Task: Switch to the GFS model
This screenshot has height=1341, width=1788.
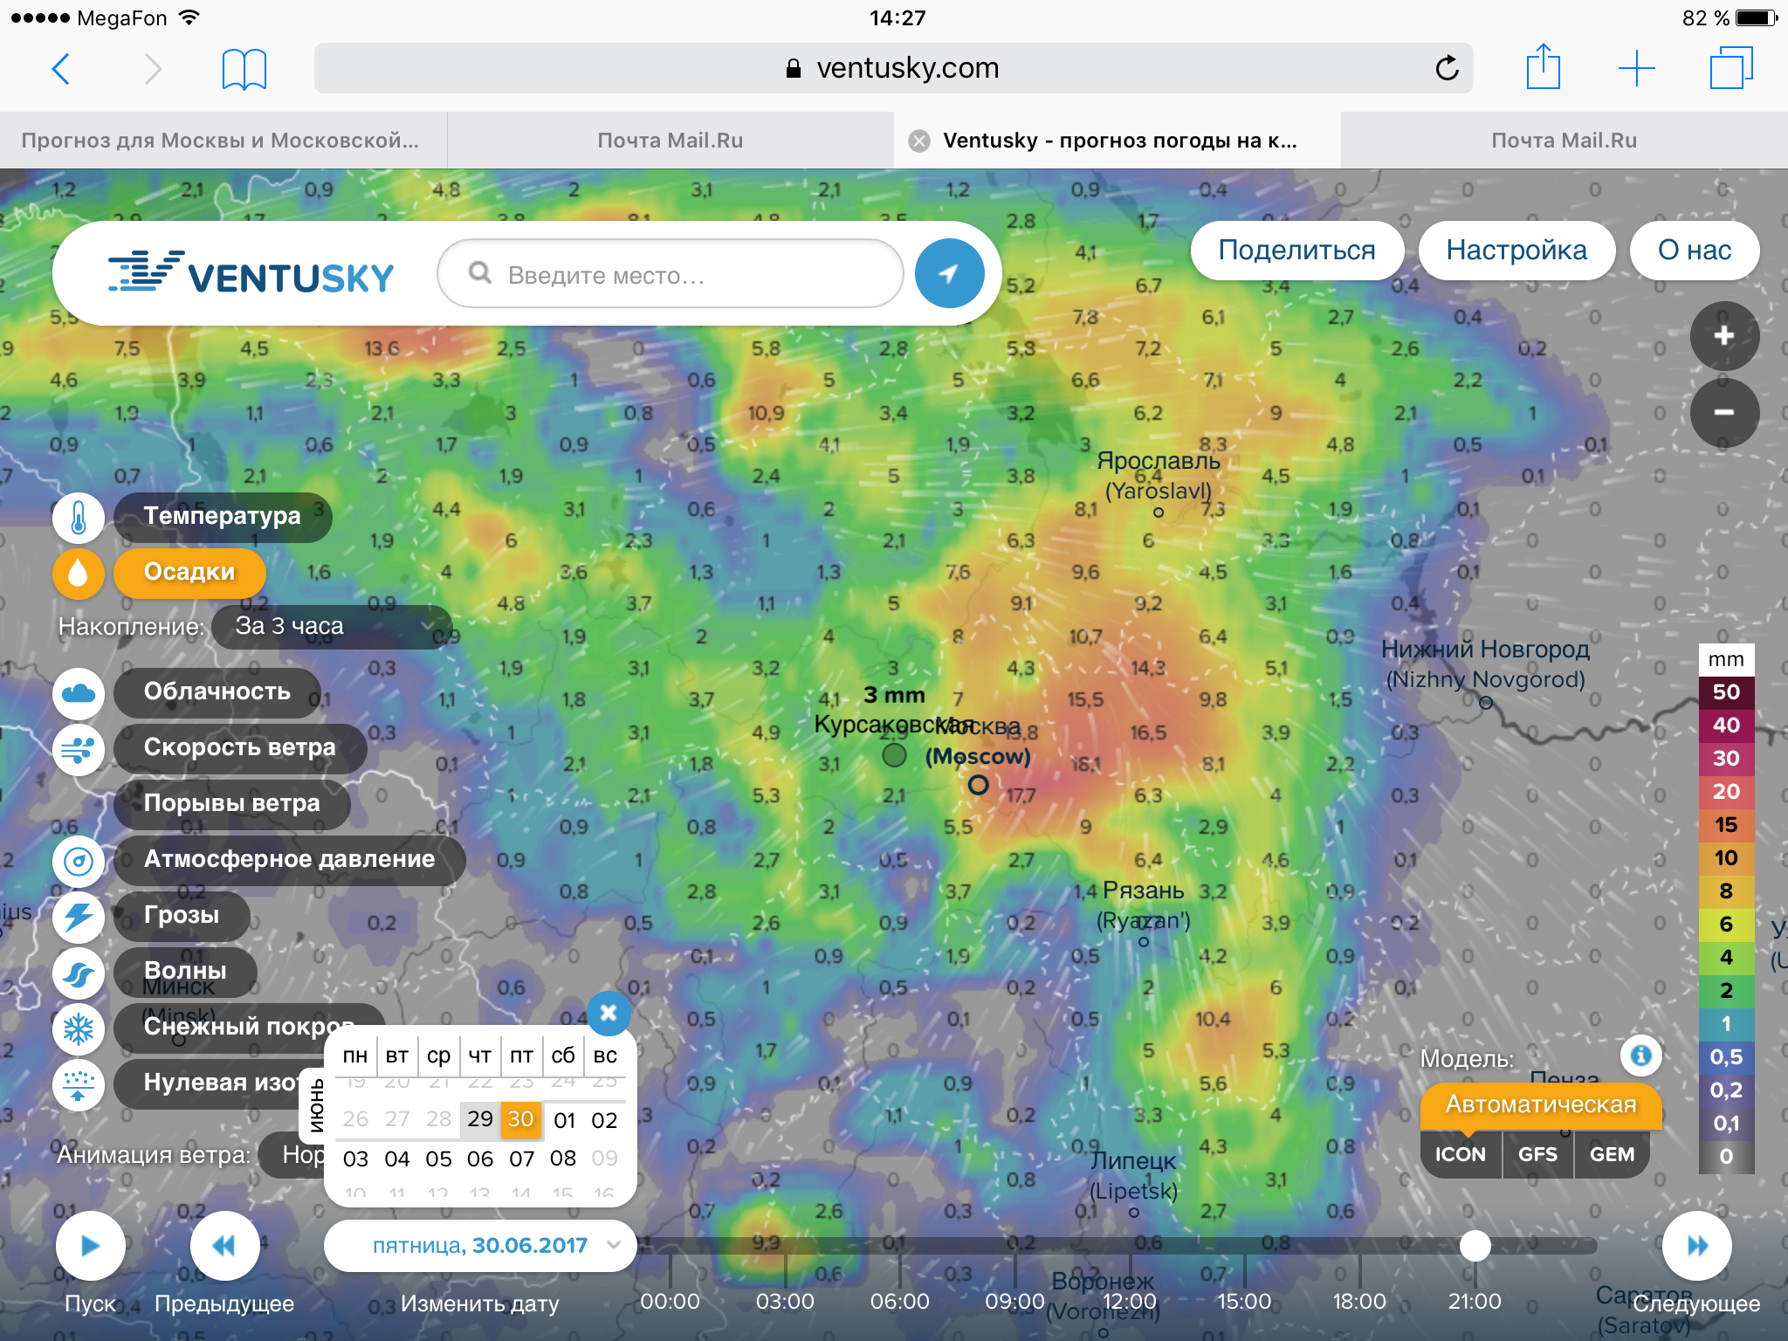Action: coord(1537,1154)
